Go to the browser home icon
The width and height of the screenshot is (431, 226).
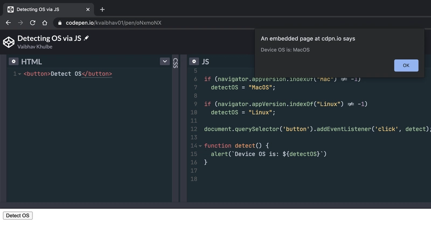[45, 23]
